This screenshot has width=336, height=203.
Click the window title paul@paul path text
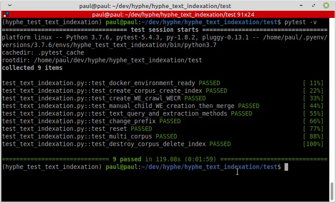[x=167, y=6]
